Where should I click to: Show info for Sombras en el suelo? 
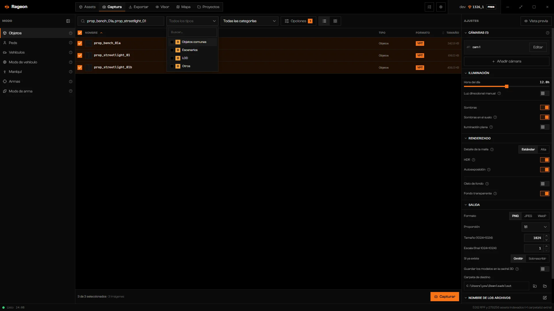(495, 117)
